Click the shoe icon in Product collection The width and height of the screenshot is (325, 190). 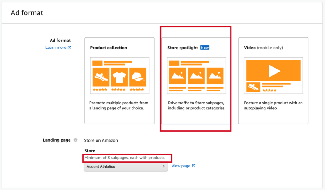click(101, 77)
